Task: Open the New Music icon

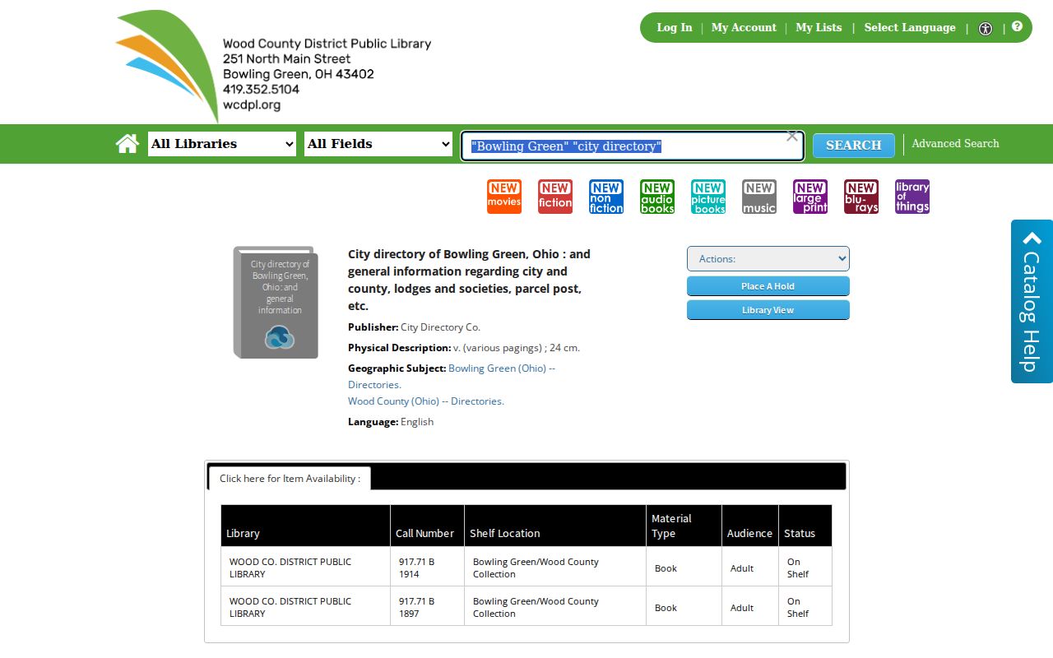Action: pos(759,197)
